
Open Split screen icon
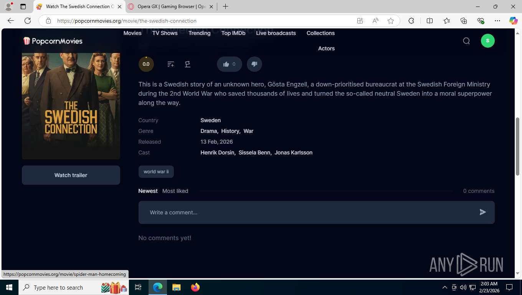tap(429, 21)
